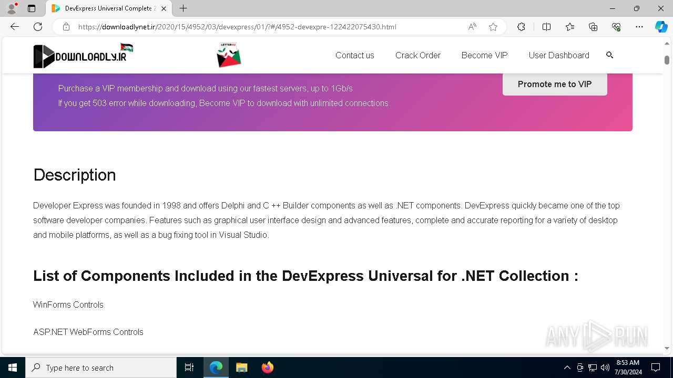Close the DevExpress Universal Complete tab
Viewport: 673px width, 378px height.
[x=164, y=8]
